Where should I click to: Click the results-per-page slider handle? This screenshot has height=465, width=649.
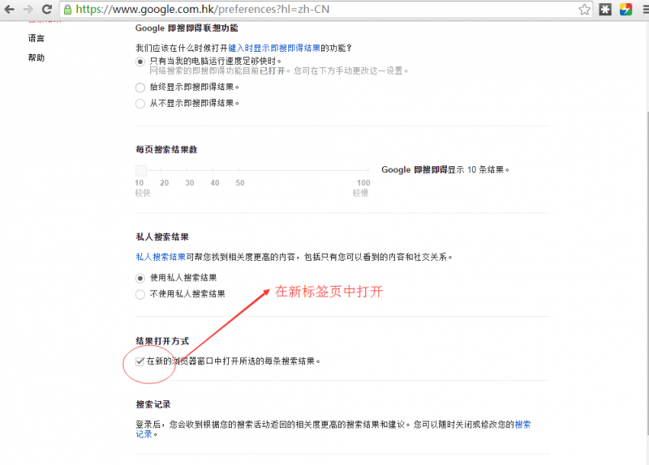pos(141,170)
